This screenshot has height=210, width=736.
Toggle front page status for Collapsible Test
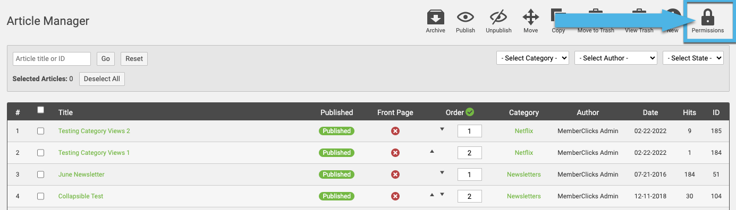tap(395, 196)
